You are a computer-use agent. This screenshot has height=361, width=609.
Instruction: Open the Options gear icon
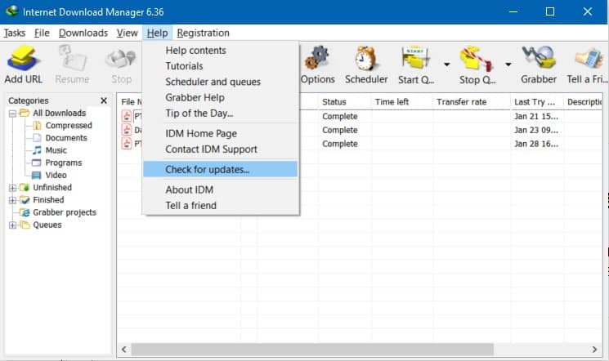317,59
